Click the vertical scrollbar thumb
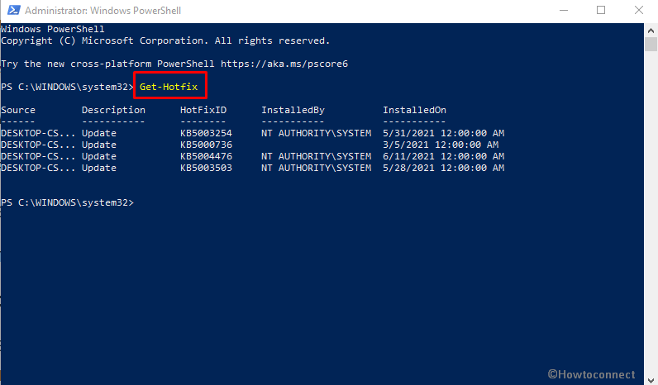Screen dimensions: 658x385 click(x=651, y=44)
